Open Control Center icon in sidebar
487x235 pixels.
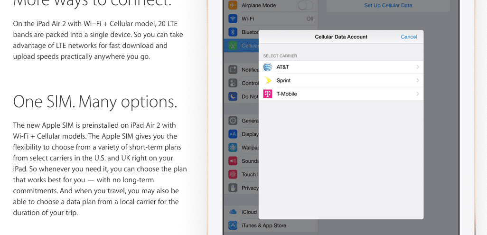[233, 83]
